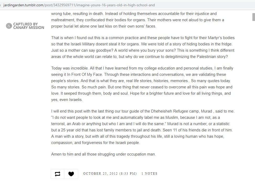Click the empty scrollbar track below the thumb
This screenshot has width=255, height=182.
(253, 105)
